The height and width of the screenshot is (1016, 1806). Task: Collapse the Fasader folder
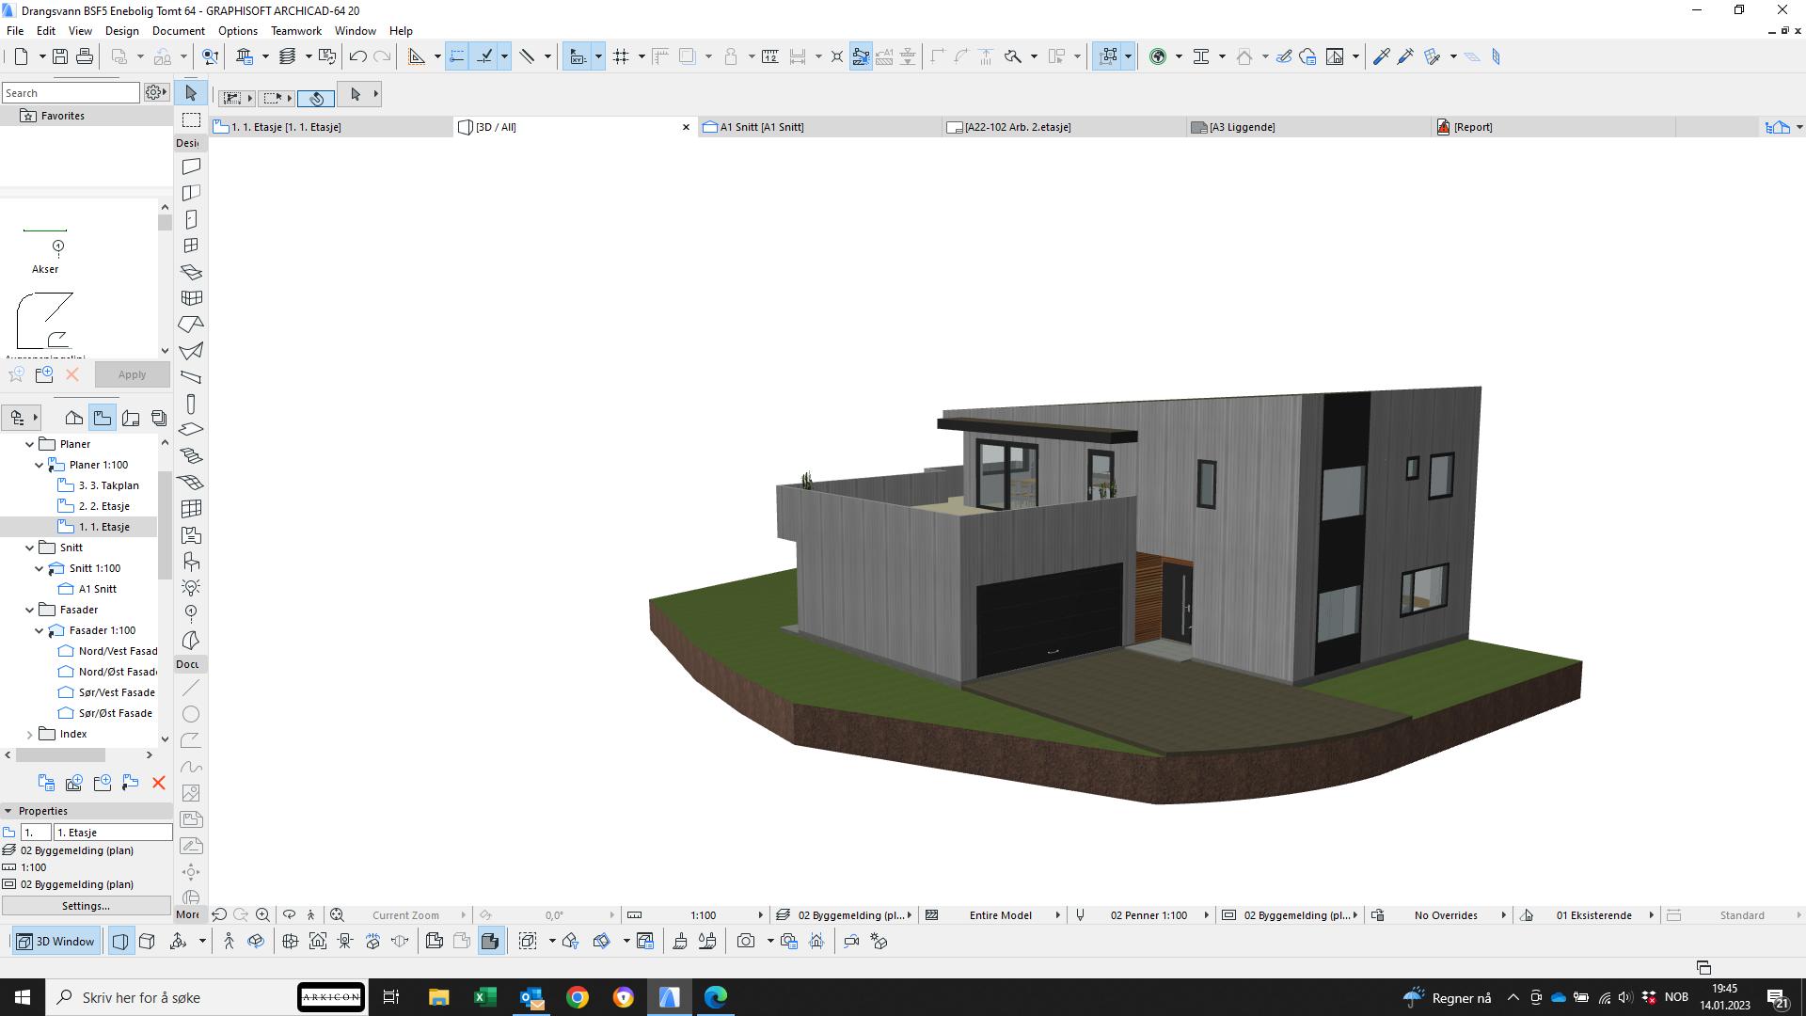point(30,610)
